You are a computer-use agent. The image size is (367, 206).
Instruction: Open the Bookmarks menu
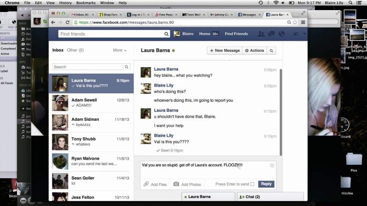pos(86,3)
